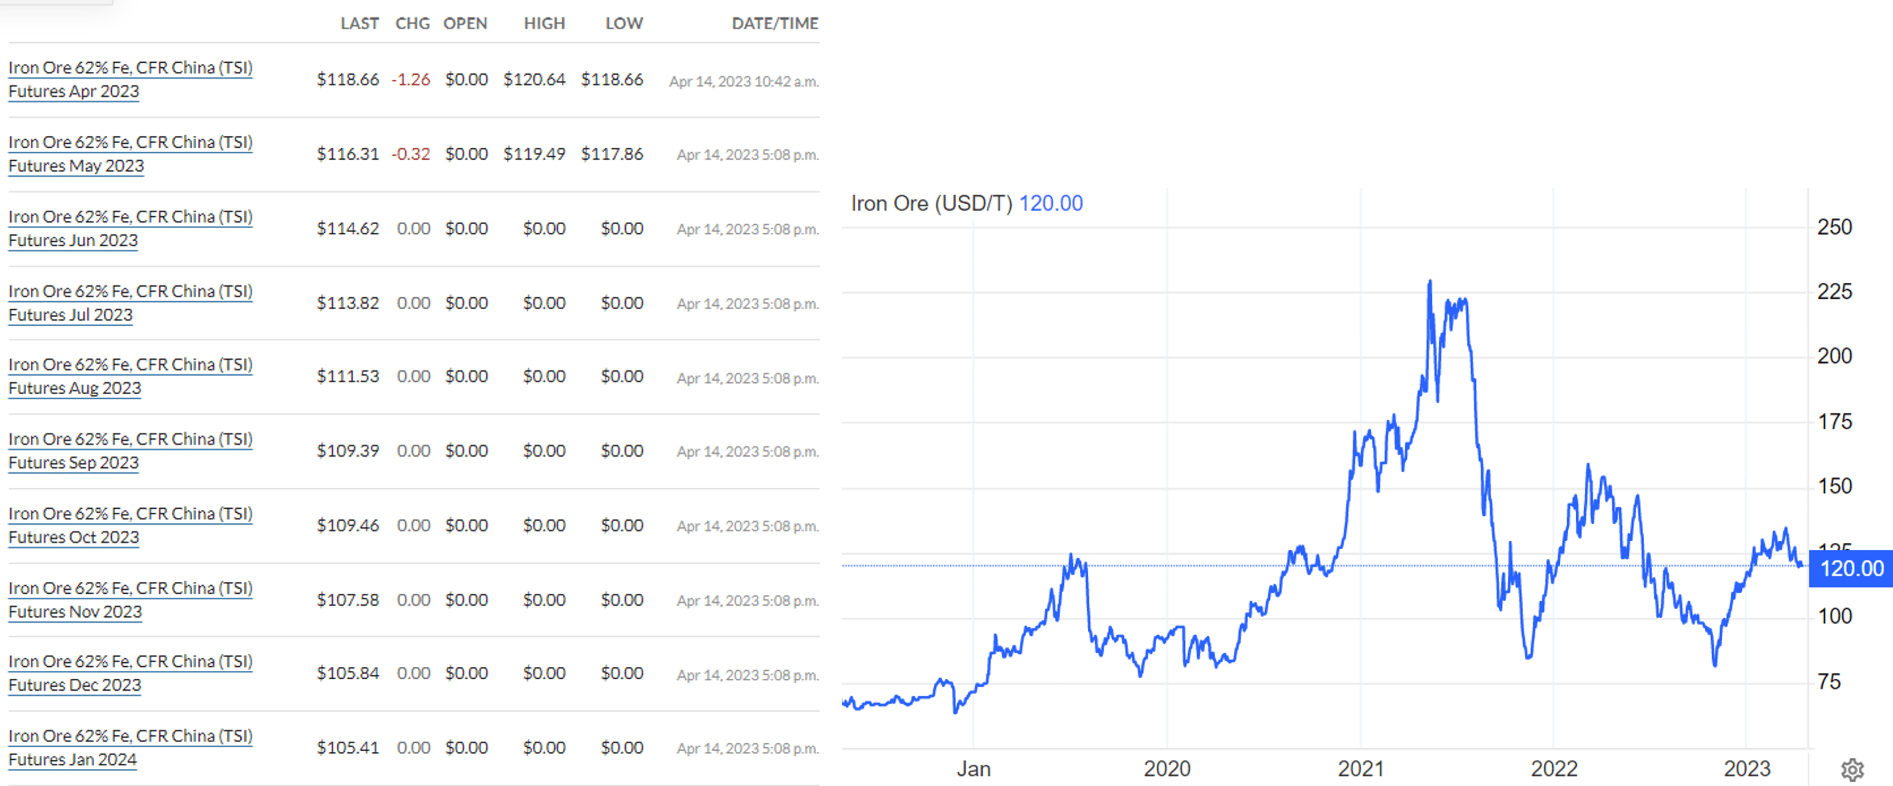Select last price $105.41
1893x786 pixels.
coord(348,747)
